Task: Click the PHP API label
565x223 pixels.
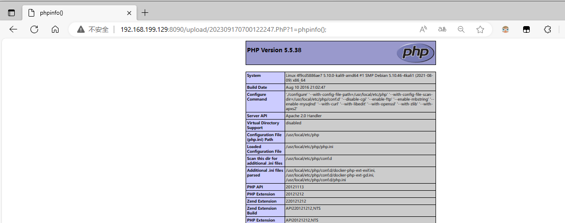Action: click(265, 187)
